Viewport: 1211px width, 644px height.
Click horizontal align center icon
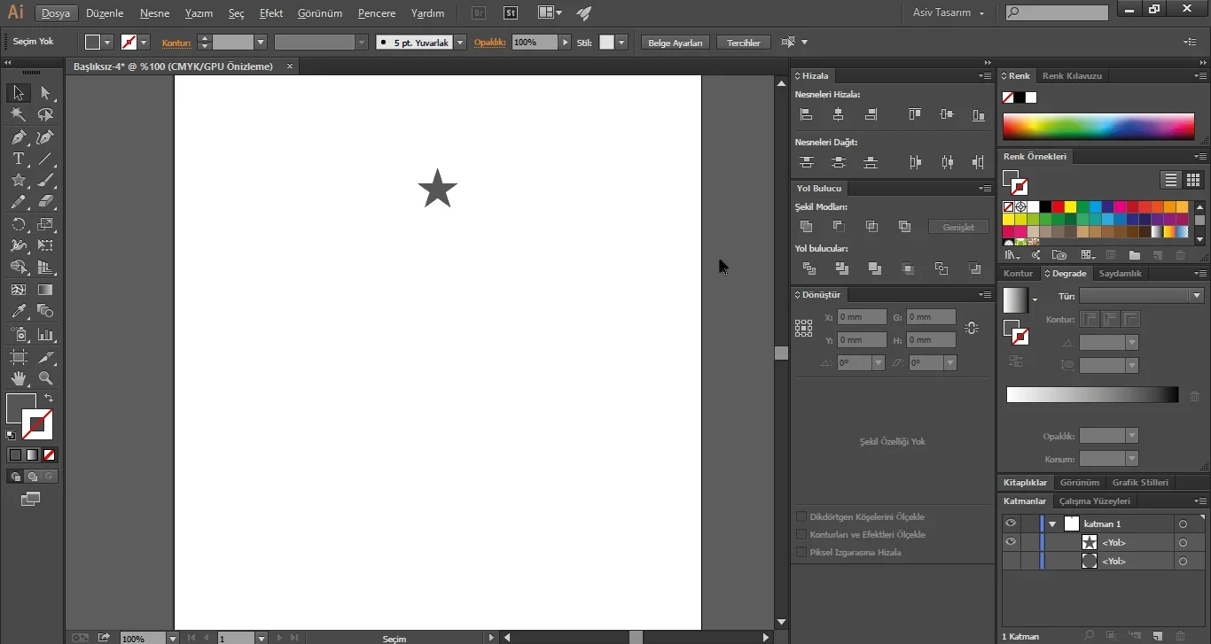[x=839, y=114]
